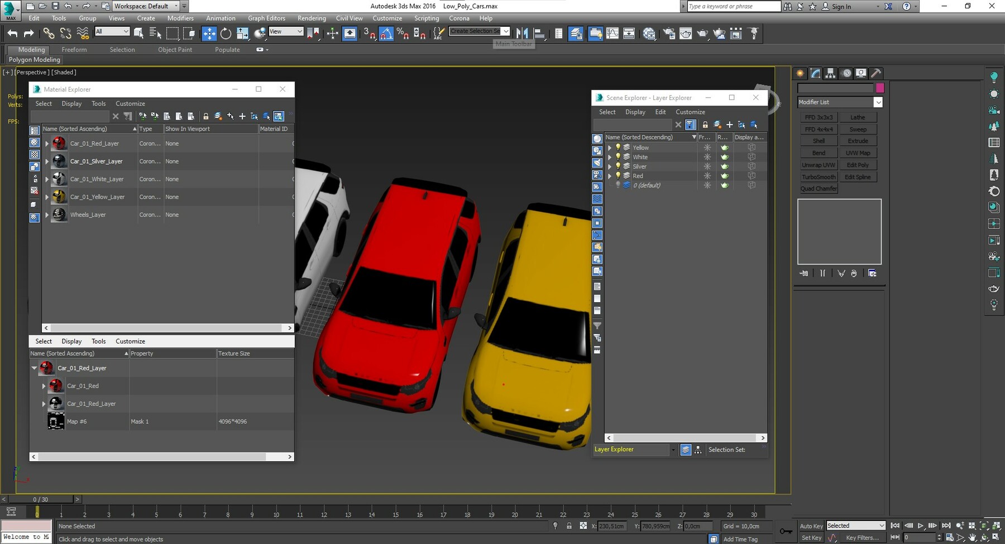Select the Select and Rotate tool
Image resolution: width=1005 pixels, height=544 pixels.
(x=226, y=34)
